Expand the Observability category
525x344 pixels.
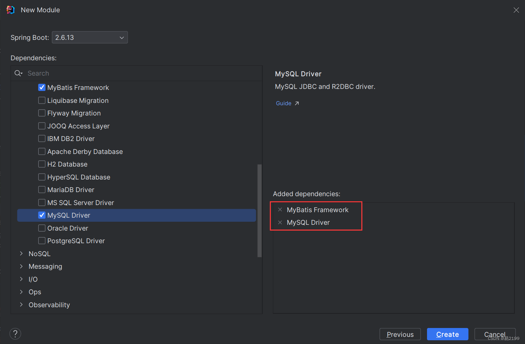pos(21,305)
